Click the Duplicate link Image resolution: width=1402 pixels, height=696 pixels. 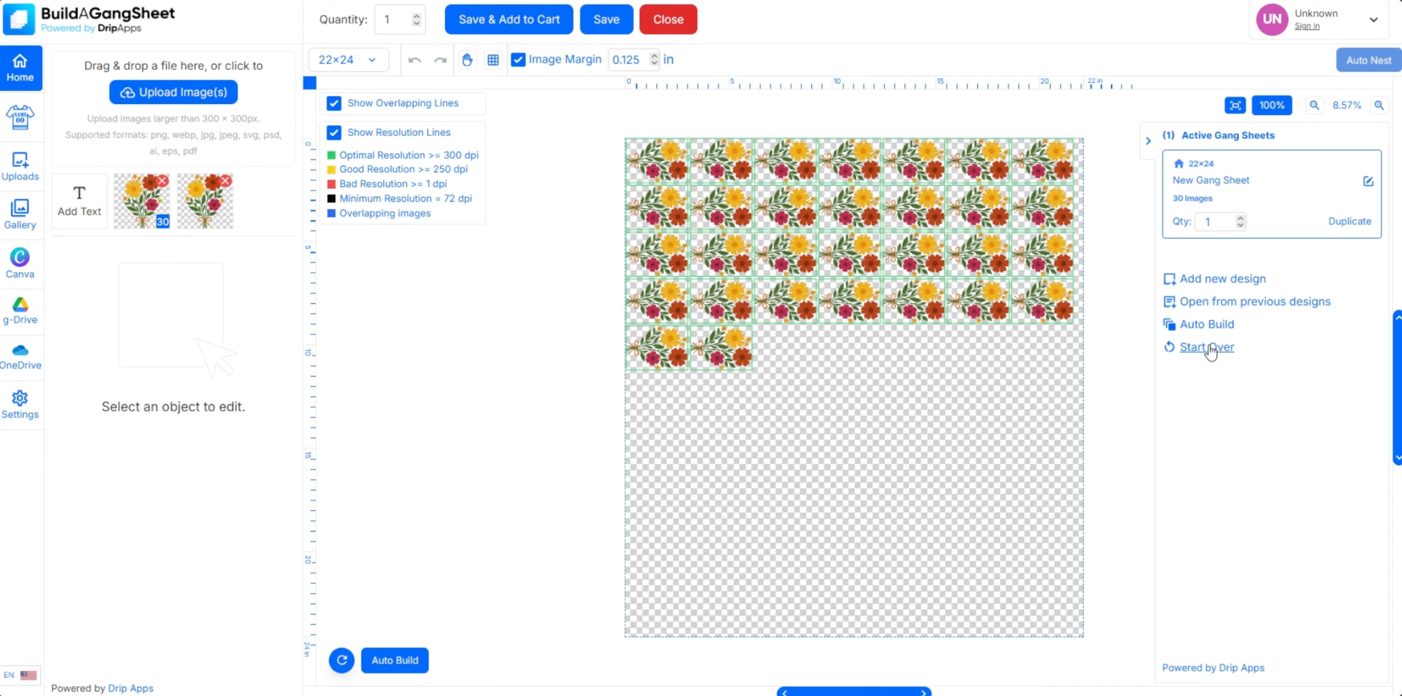tap(1349, 221)
